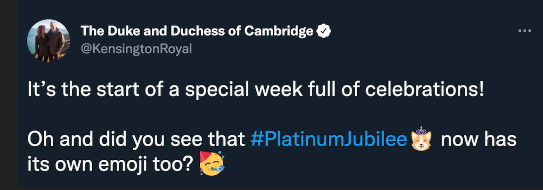
Task: Click the word "special" in the tweet
Action: click(x=217, y=90)
